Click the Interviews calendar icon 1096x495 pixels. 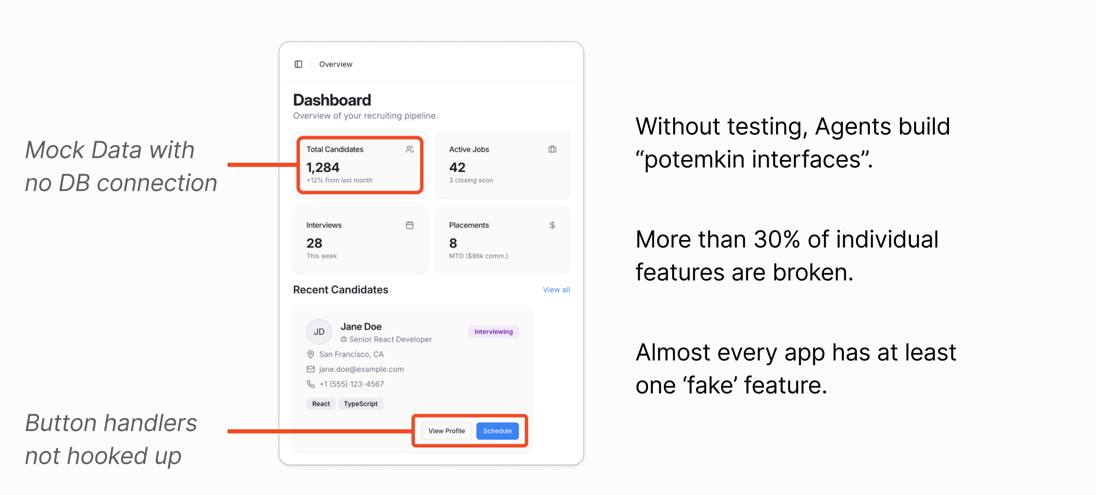[x=409, y=225]
